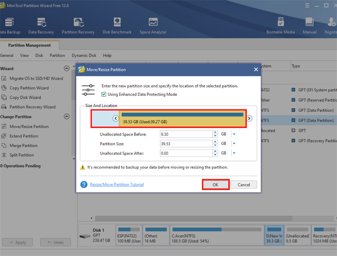The image size is (337, 256).
Task: Open the Dynamic Disk menu
Action: point(84,55)
